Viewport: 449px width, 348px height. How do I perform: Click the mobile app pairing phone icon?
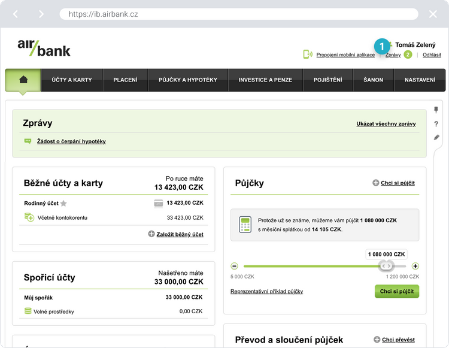(308, 55)
